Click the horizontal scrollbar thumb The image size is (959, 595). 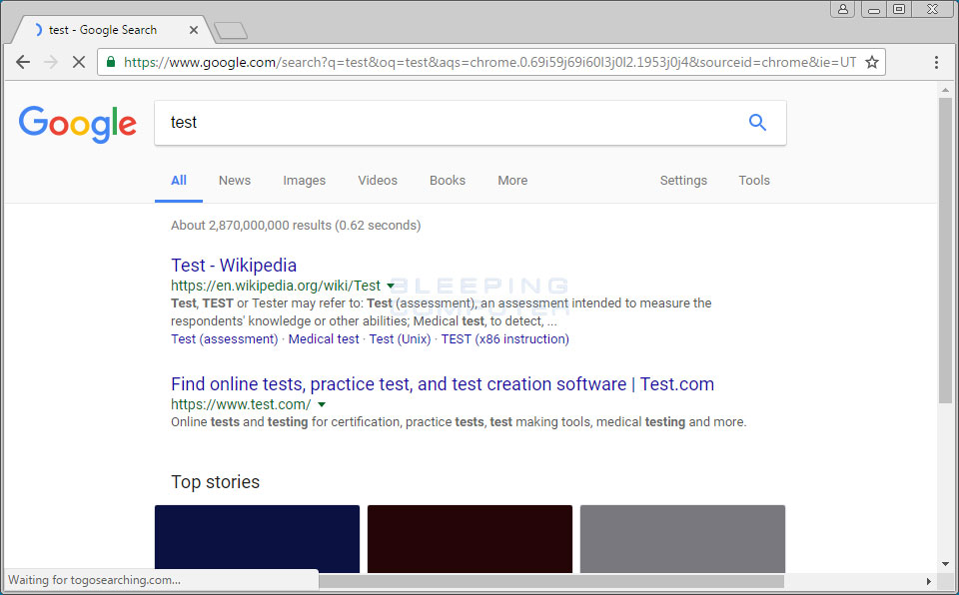click(550, 581)
